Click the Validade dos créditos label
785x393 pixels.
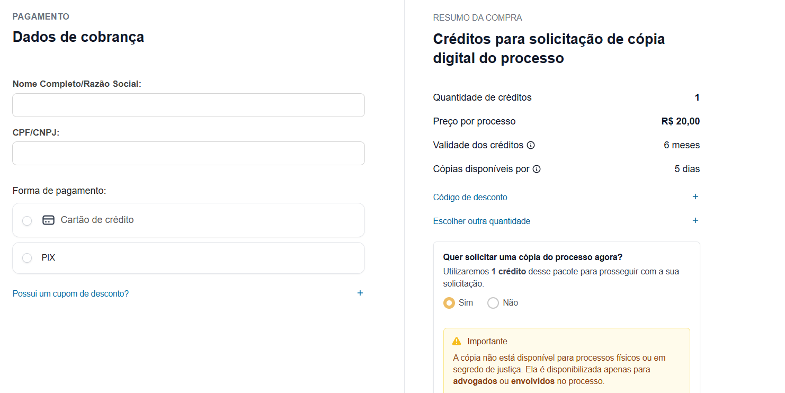click(x=478, y=145)
